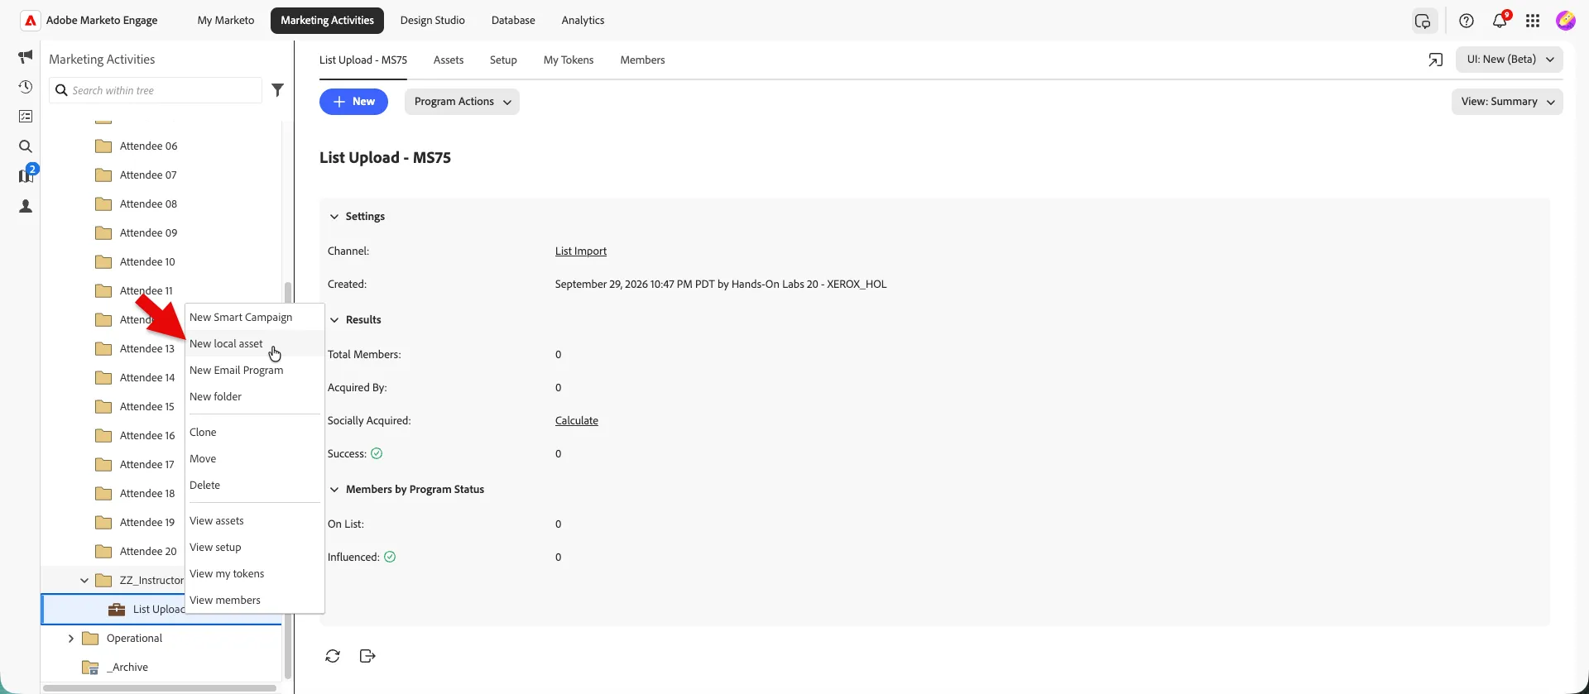Open the sidebar search magnifier icon

[26, 146]
